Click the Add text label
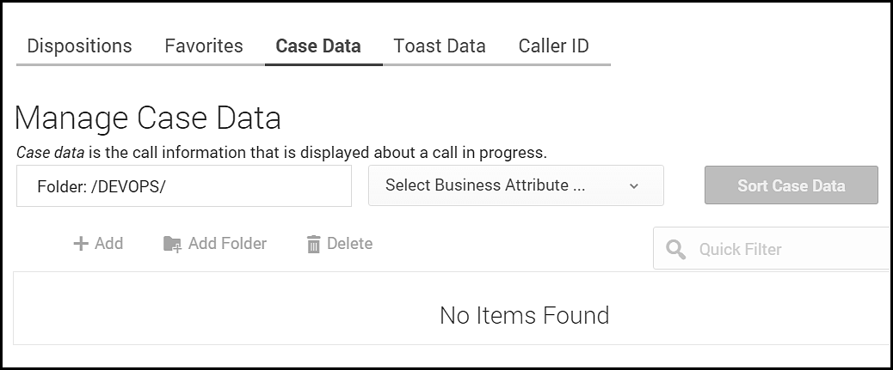 point(109,244)
